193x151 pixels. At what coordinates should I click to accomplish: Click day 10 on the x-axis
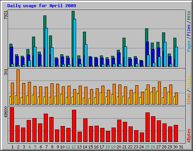coord(62,147)
